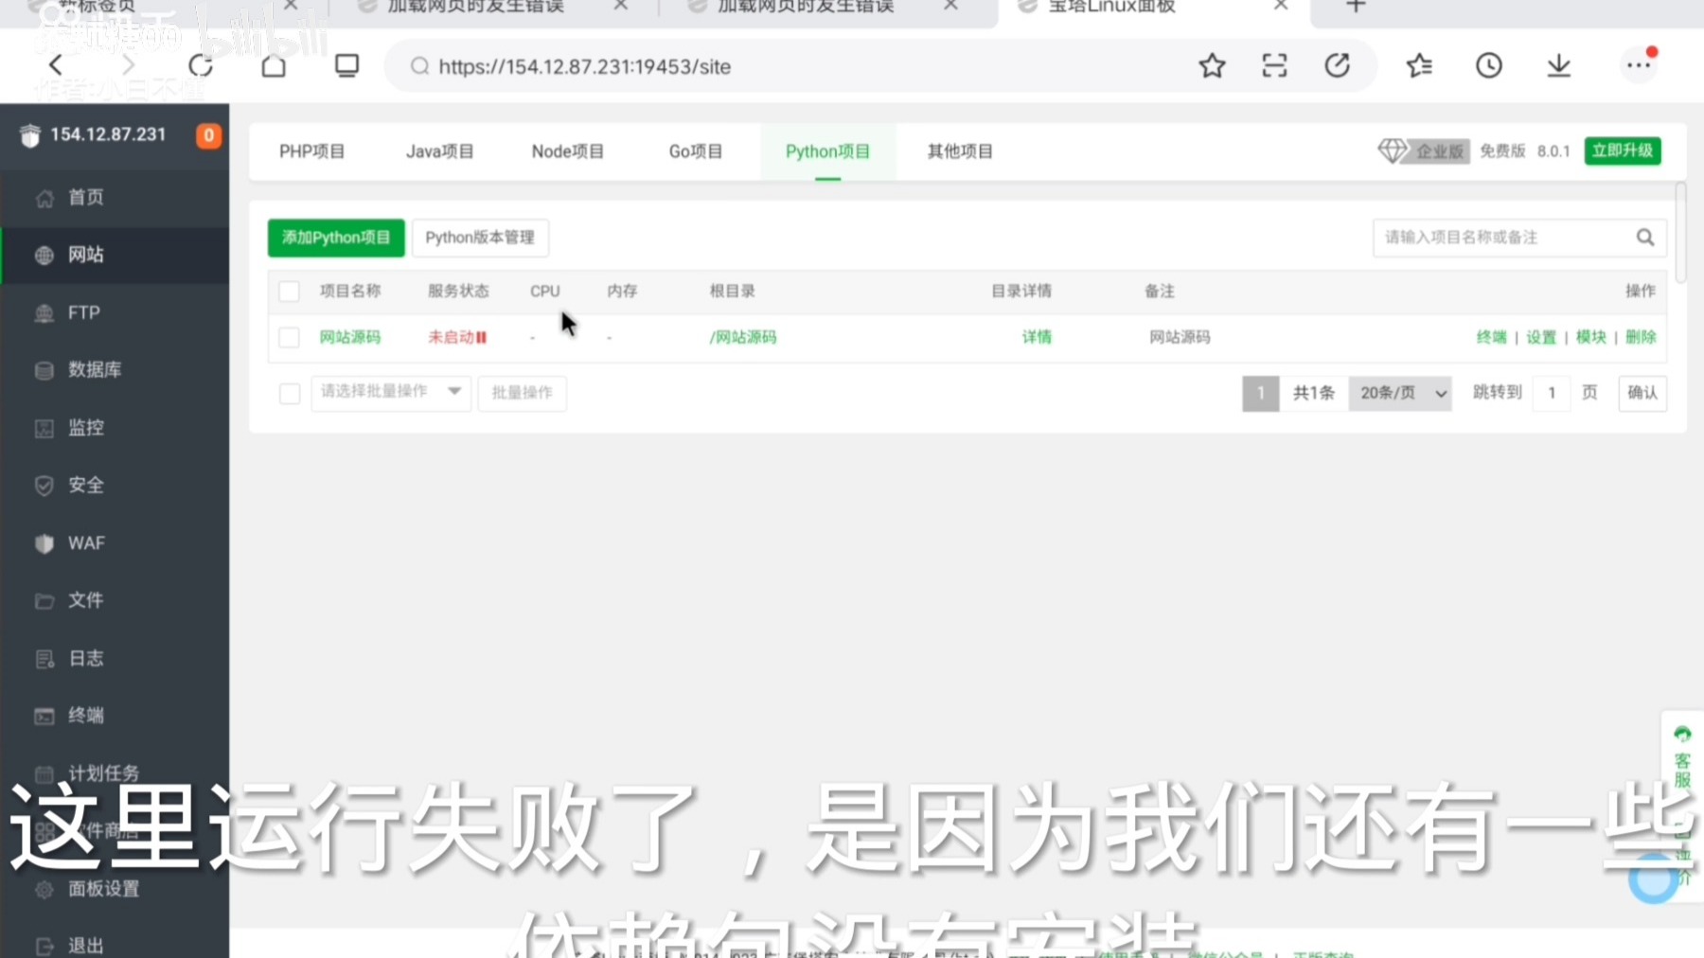Click 删除 action for 网站源码
Viewport: 1704px width, 958px height.
[x=1641, y=337]
